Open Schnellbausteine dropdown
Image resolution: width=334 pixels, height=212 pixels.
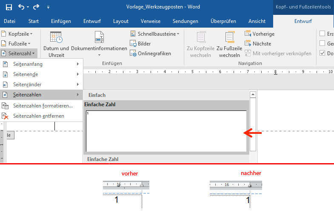pyautogui.click(x=155, y=34)
